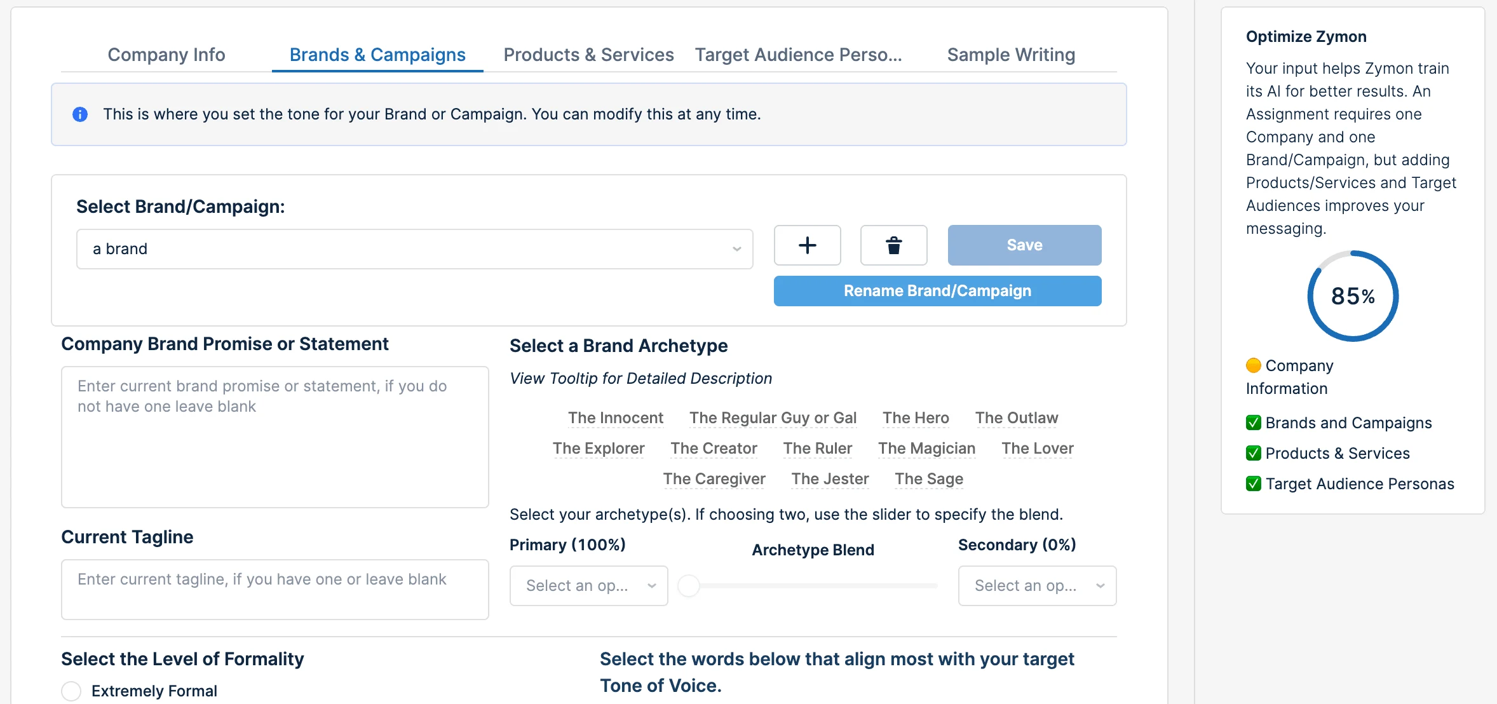Click green check beside Target Audience Personas
The width and height of the screenshot is (1497, 704).
1253,484
